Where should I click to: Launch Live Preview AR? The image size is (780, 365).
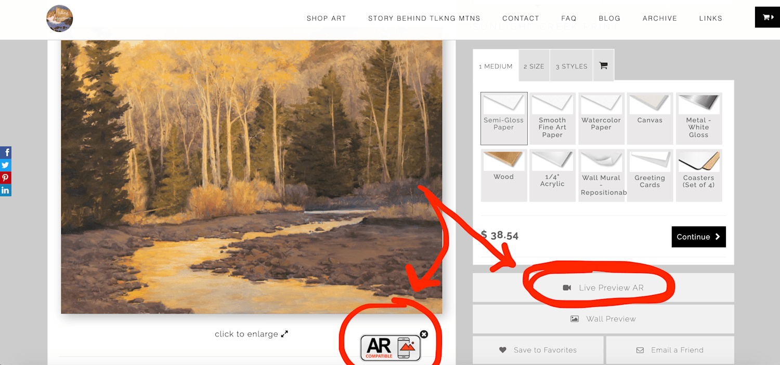point(603,288)
